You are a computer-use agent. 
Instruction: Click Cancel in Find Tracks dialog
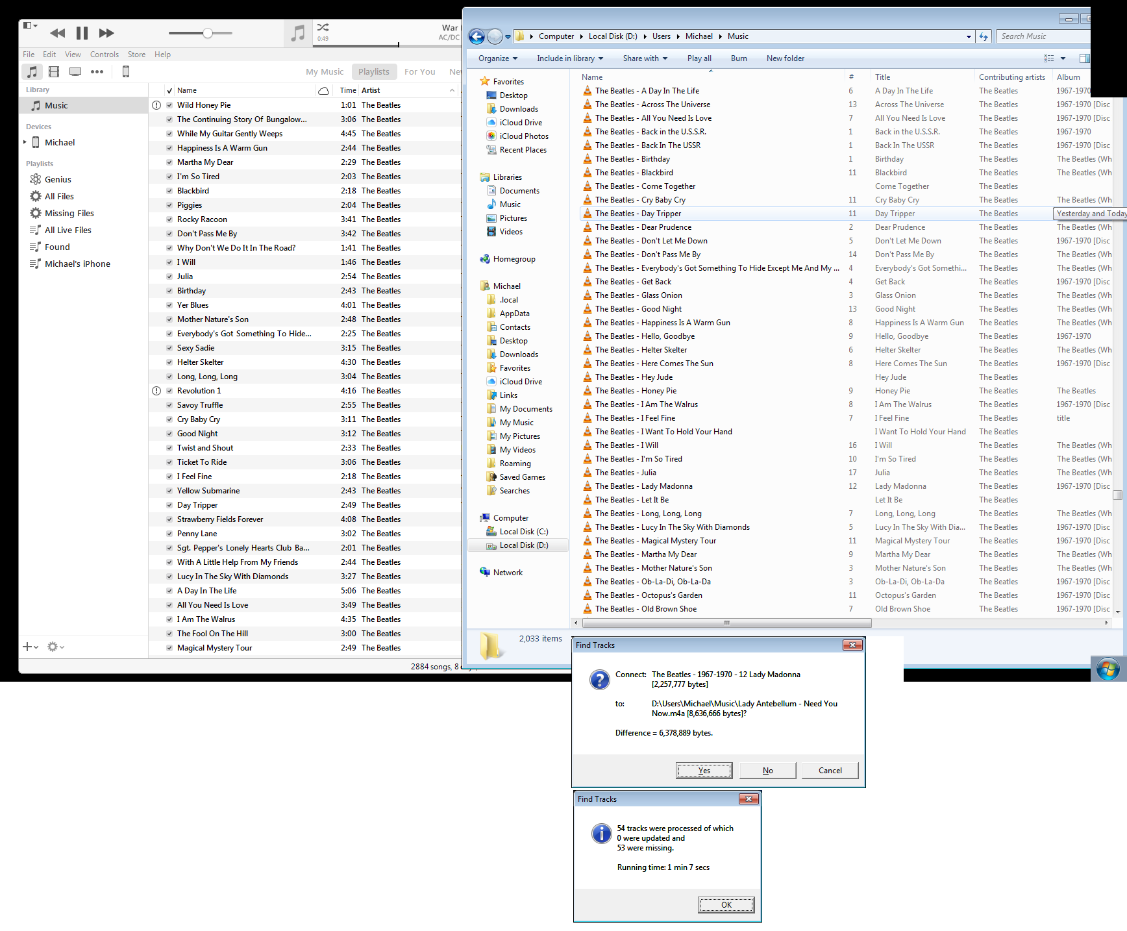(830, 771)
